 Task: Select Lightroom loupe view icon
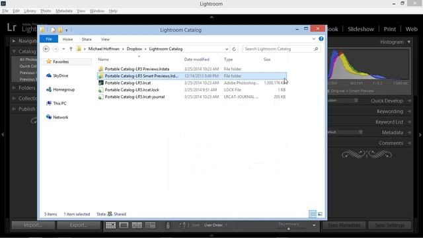124,225
